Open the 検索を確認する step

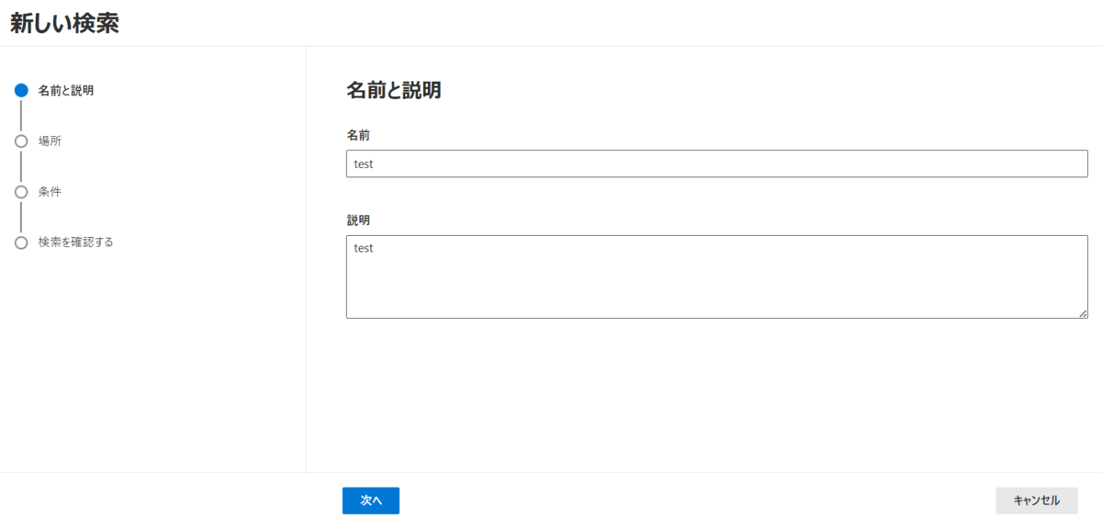76,242
